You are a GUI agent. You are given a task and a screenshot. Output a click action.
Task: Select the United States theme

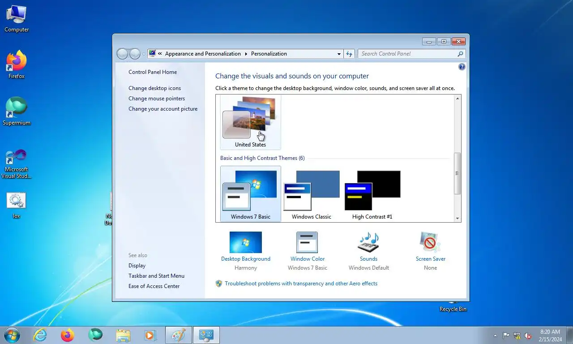click(x=251, y=122)
